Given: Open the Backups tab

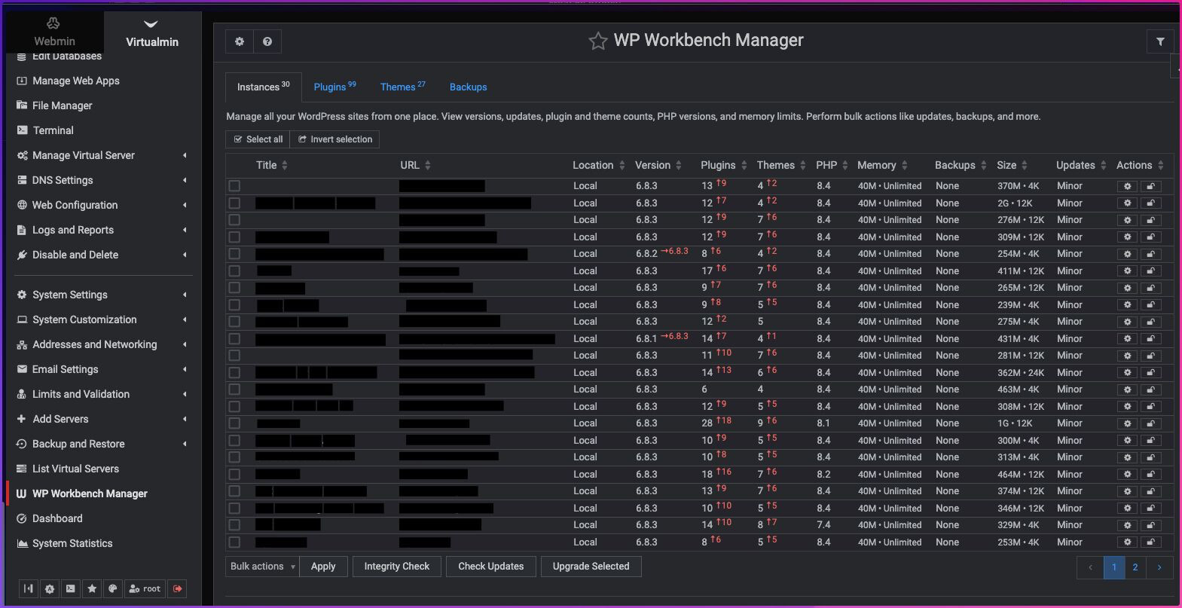Looking at the screenshot, I should point(468,87).
